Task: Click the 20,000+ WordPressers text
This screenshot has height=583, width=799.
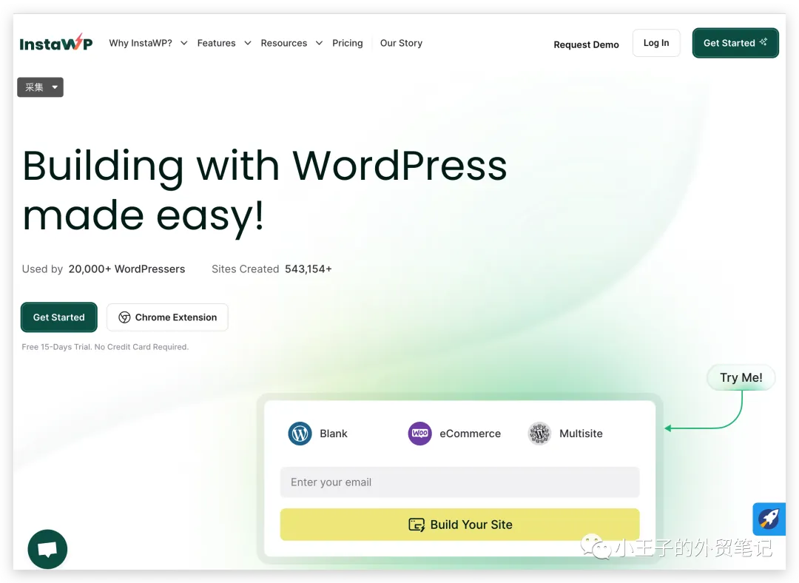Action: [x=127, y=269]
